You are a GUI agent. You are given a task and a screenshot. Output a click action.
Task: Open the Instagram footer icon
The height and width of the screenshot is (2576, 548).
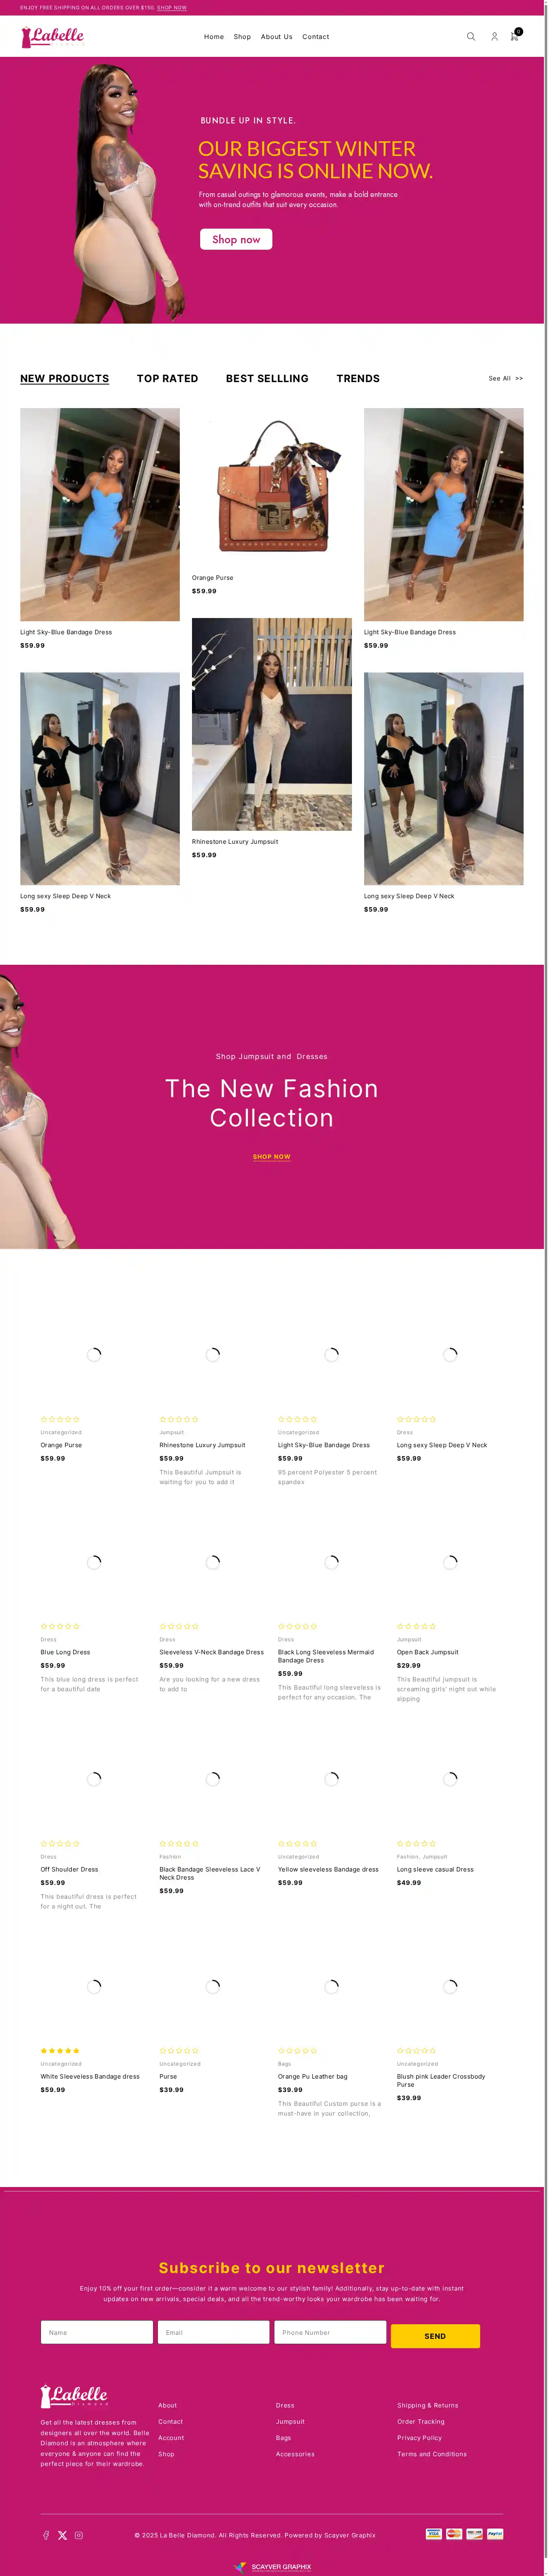(79, 2535)
